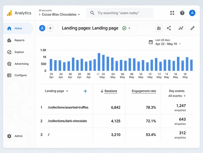This screenshot has height=153, width=203.
Task: Open the account avatar at top right
Action: click(x=192, y=13)
